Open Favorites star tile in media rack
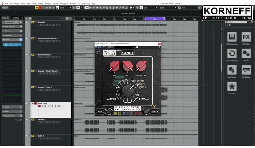This screenshot has height=148, width=255. pyautogui.click(x=232, y=87)
